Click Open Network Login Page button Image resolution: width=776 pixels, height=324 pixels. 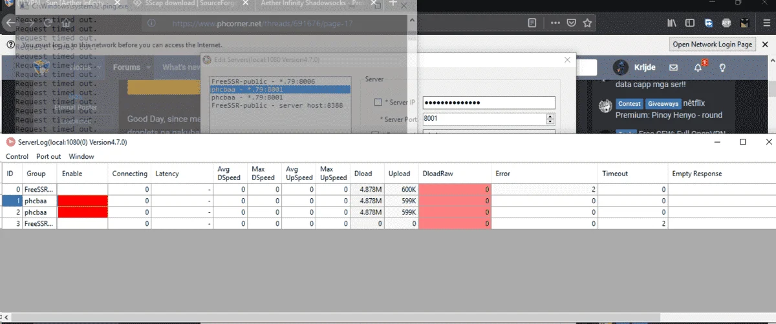[x=713, y=45]
